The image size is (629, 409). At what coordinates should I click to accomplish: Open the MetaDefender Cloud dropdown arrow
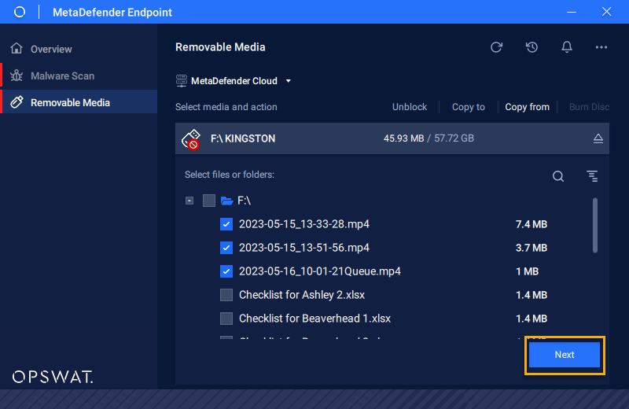pos(289,81)
